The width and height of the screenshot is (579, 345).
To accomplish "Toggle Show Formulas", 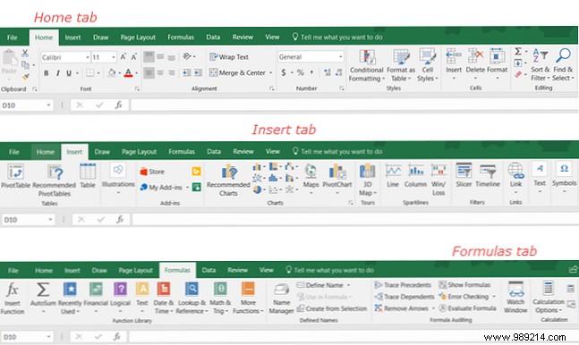I will (464, 285).
